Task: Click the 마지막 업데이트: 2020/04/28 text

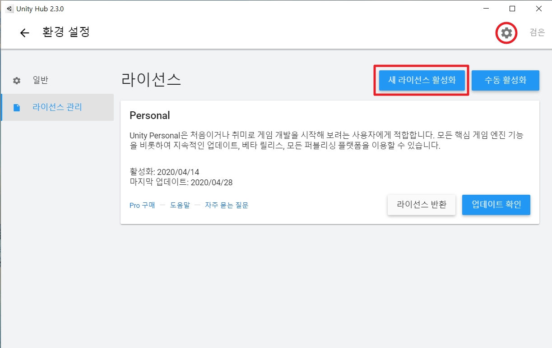Action: (x=181, y=182)
